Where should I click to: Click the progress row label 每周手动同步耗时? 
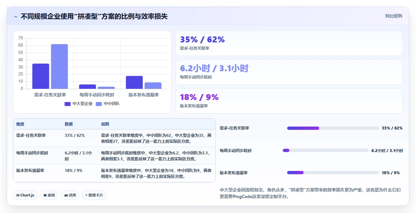(x=236, y=150)
